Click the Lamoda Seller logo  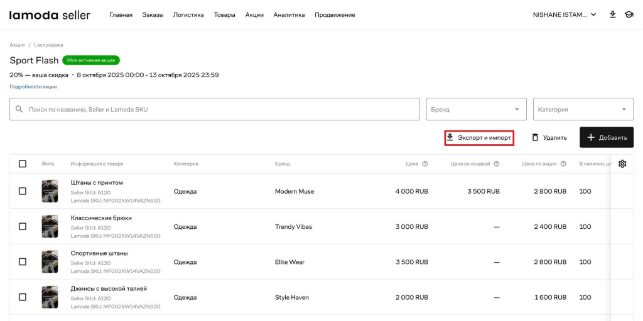[50, 14]
